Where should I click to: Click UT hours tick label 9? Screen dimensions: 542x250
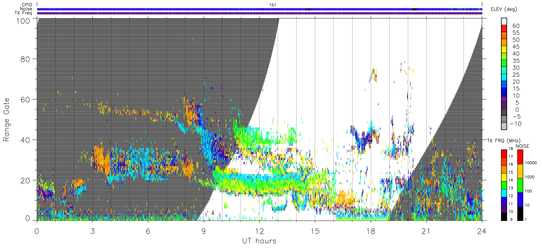[x=203, y=231]
